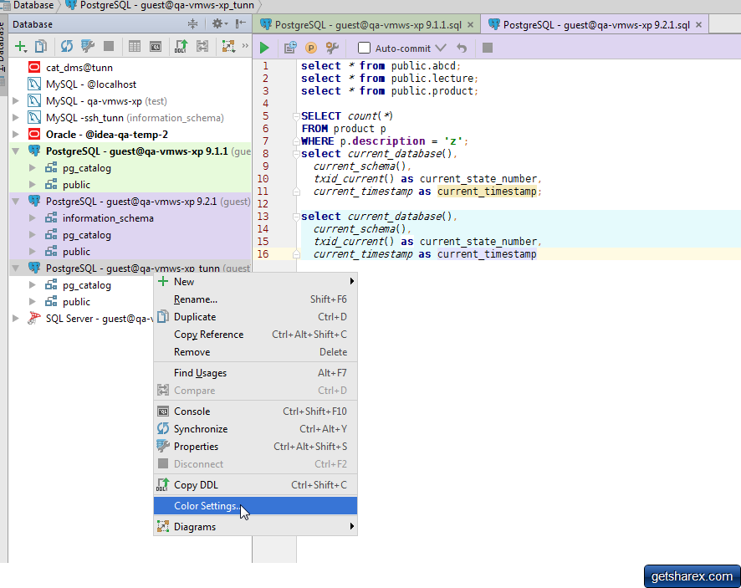Viewport: 741px width, 588px height.
Task: Click the Duplicate icon in Database toolbar
Action: pos(41,46)
